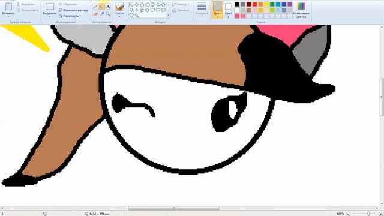Viewport: 384px width, 216px height.
Task: Click the vertical scrollbar thumb
Action: pos(382,97)
